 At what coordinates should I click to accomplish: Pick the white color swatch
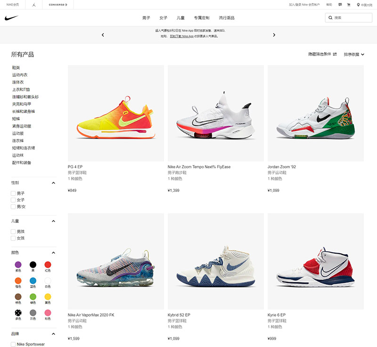(x=48, y=281)
